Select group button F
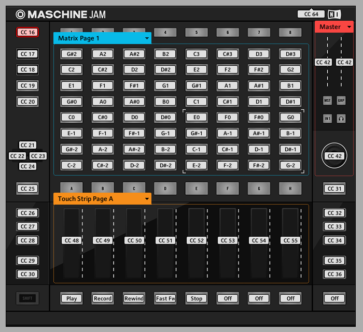 (x=228, y=189)
